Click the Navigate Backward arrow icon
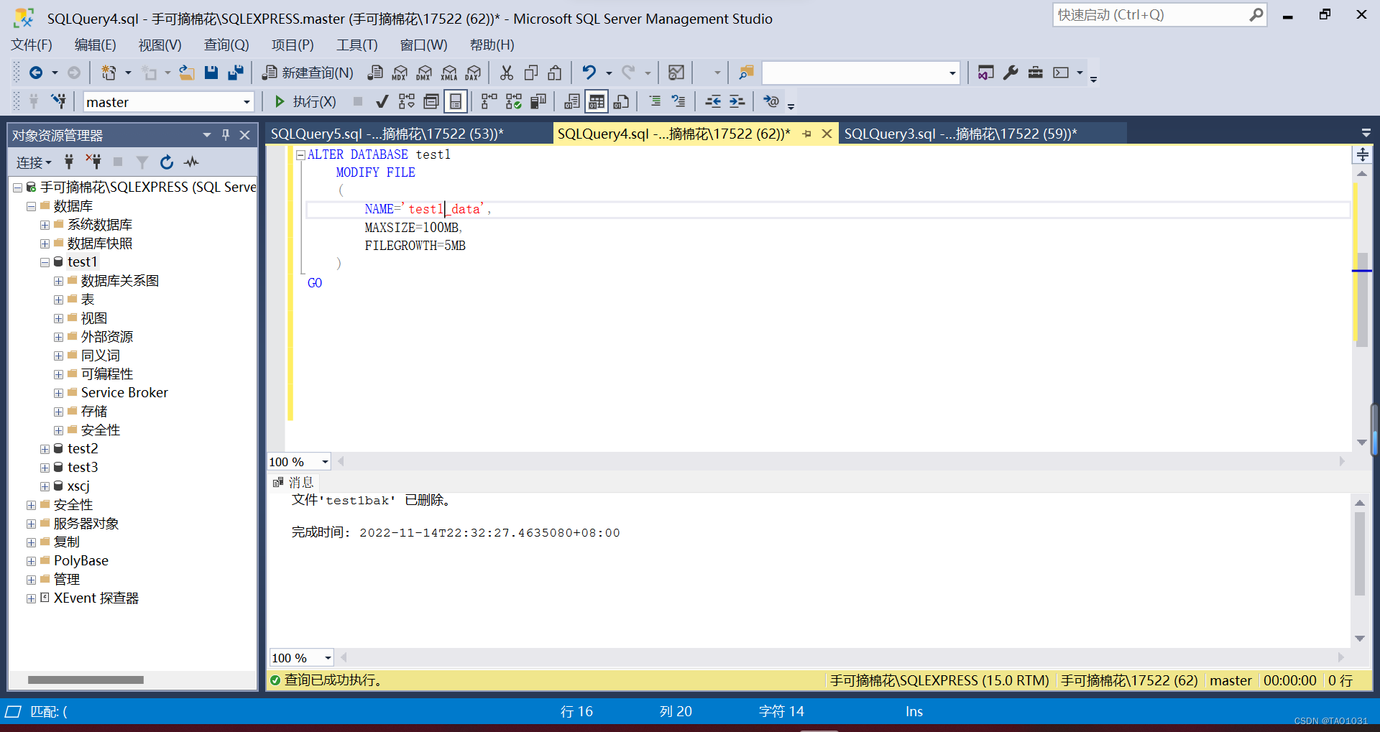Image resolution: width=1380 pixels, height=732 pixels. 35,73
